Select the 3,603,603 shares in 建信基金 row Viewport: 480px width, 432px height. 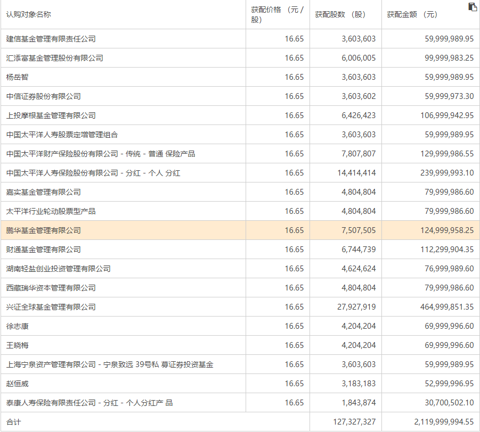click(x=359, y=39)
